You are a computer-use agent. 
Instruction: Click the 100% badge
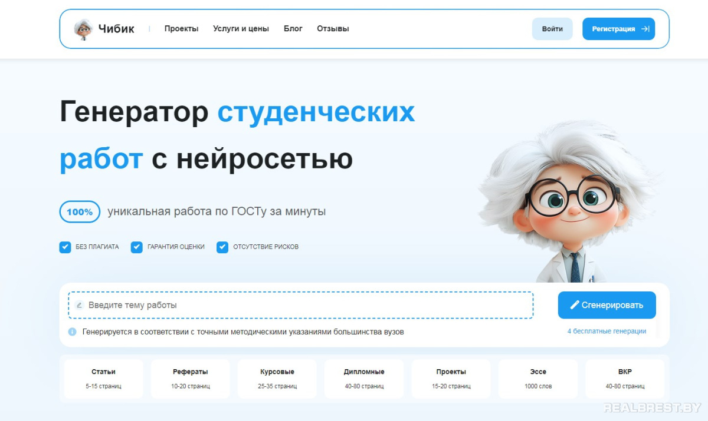coord(79,211)
